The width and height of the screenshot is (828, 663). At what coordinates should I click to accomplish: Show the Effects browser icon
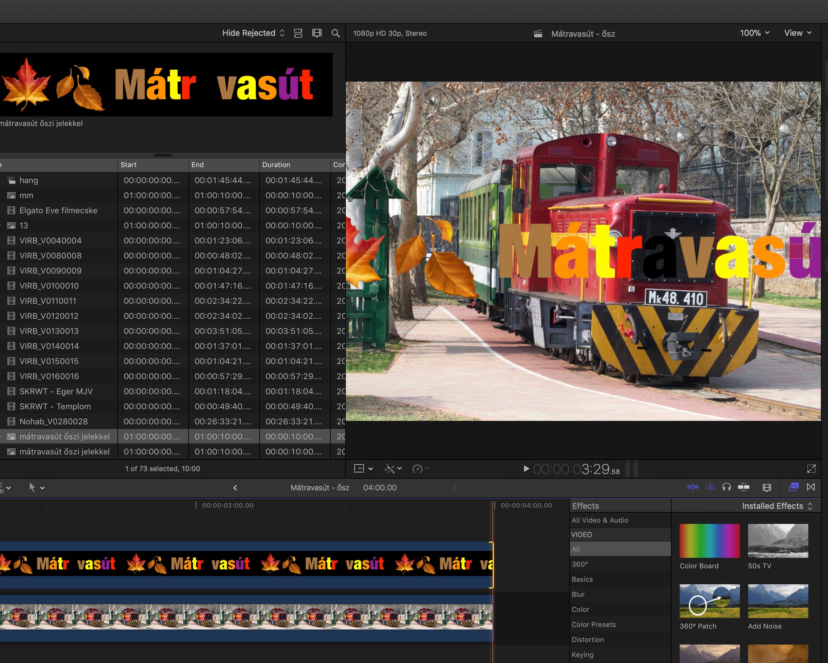pyautogui.click(x=793, y=487)
